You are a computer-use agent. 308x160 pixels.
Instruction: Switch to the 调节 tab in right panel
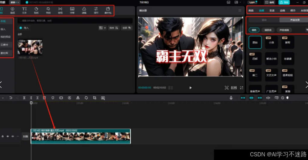coord(293,10)
